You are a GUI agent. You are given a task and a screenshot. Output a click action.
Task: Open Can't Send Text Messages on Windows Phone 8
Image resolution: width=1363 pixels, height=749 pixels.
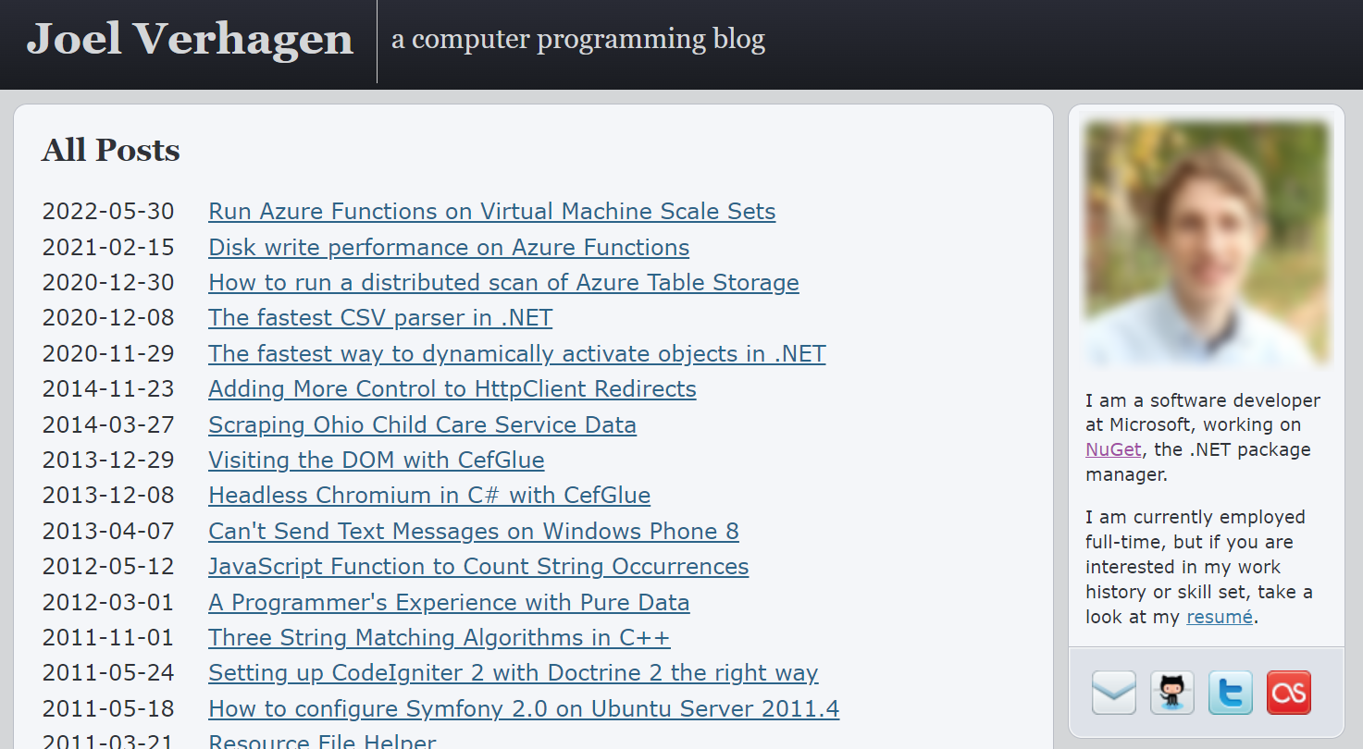tap(474, 532)
